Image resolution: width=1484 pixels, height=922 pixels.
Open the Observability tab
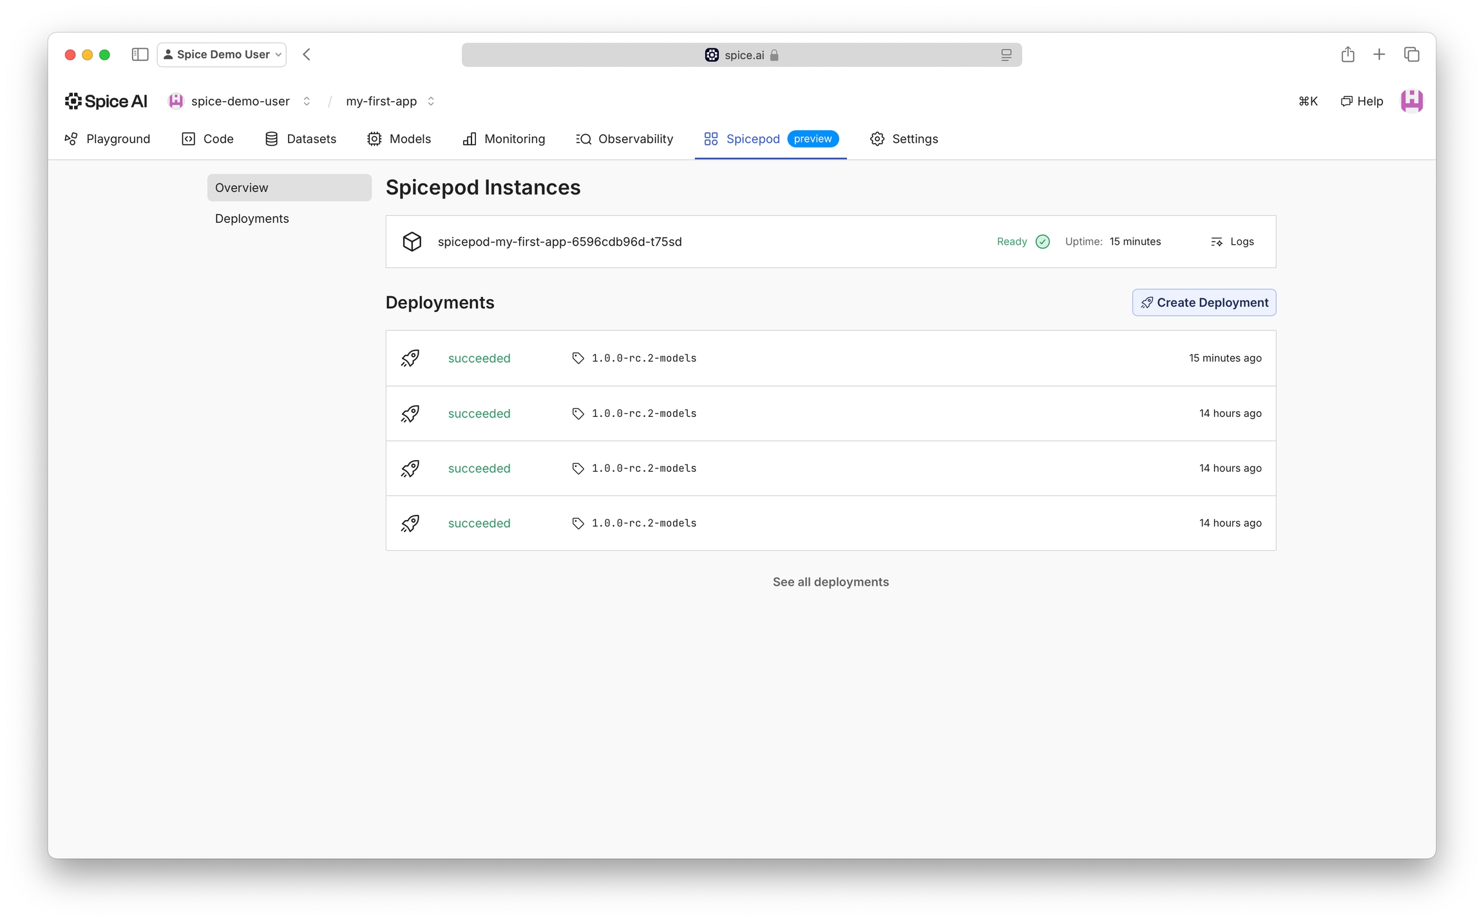[624, 139]
